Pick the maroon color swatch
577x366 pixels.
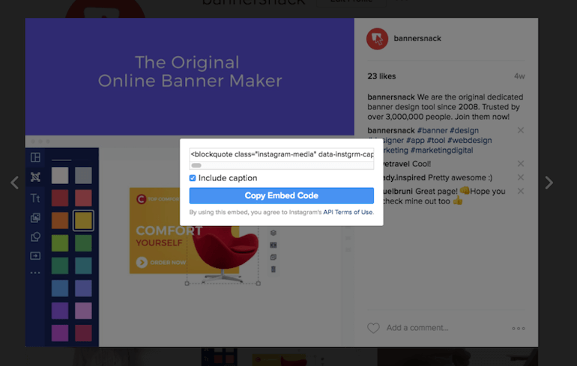83,333
